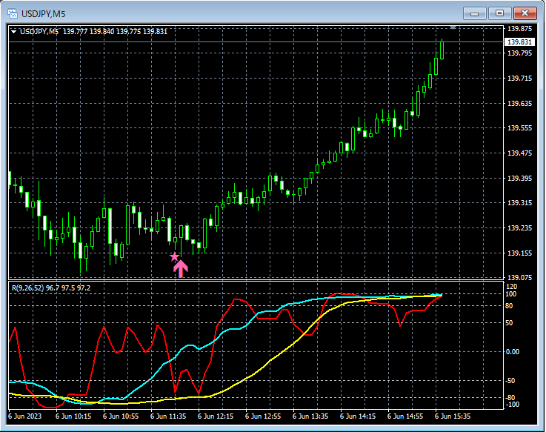Click the 139.315 price scale label
The image size is (546, 432).
tap(519, 203)
